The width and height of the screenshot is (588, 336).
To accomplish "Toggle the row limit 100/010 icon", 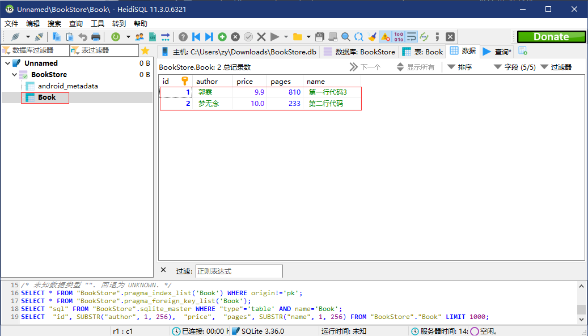I will tap(399, 37).
